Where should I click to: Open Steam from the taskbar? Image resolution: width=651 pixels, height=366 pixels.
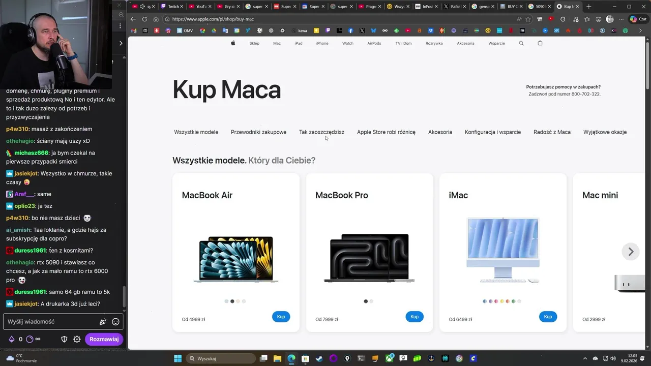tap(319, 358)
